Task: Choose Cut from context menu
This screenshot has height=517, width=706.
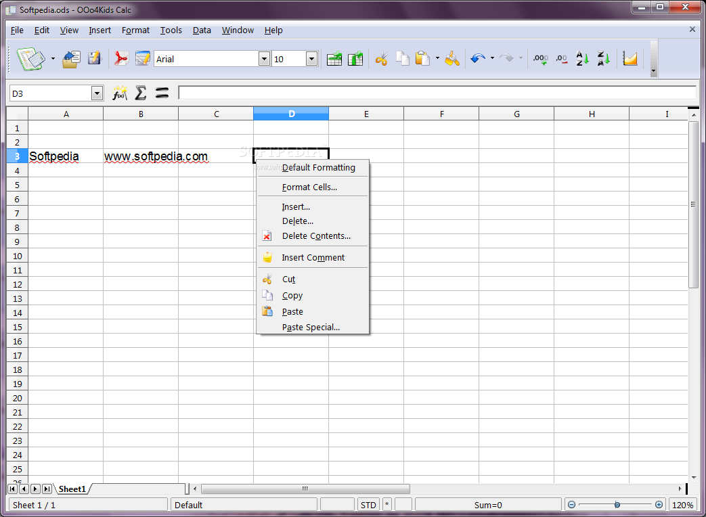Action: (313, 279)
